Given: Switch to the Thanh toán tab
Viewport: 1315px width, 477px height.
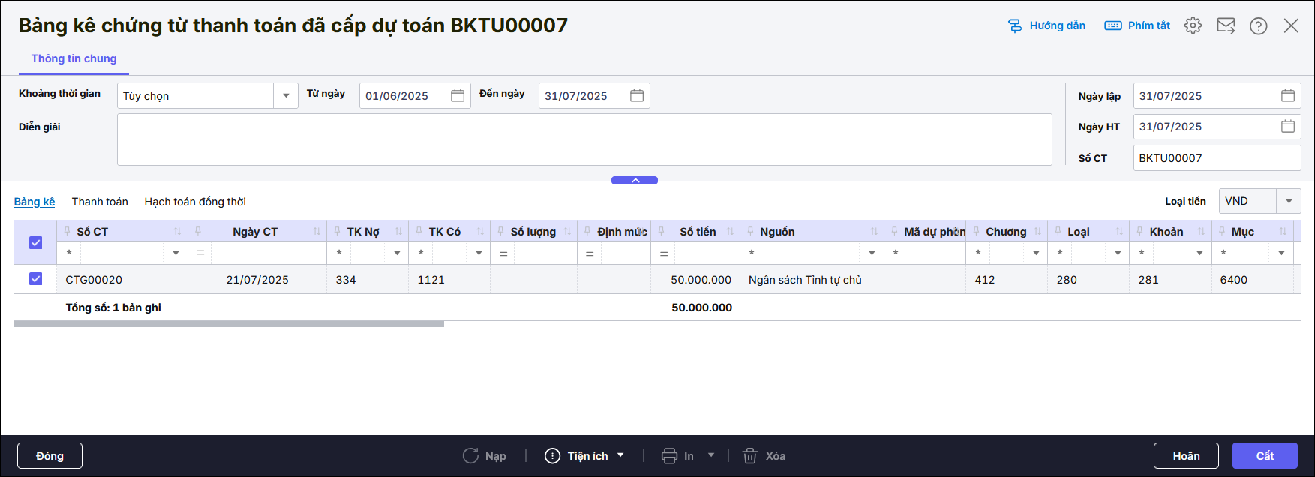Looking at the screenshot, I should 100,201.
